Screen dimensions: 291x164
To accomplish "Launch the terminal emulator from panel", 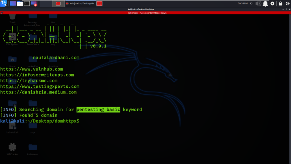I will (27, 3).
